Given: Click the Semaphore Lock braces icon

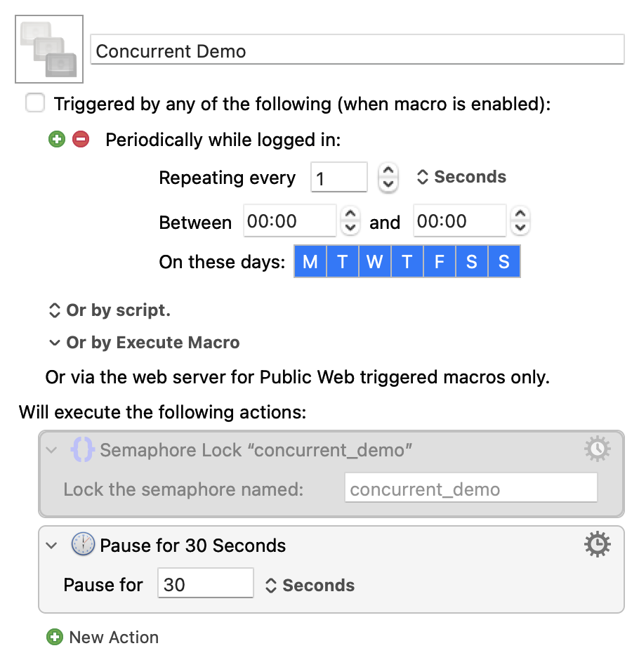Looking at the screenshot, I should [83, 449].
